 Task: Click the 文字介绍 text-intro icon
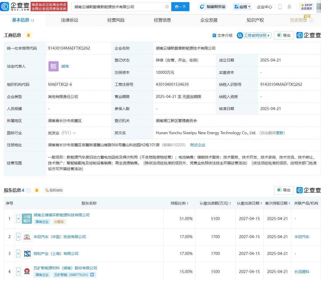(x=214, y=35)
